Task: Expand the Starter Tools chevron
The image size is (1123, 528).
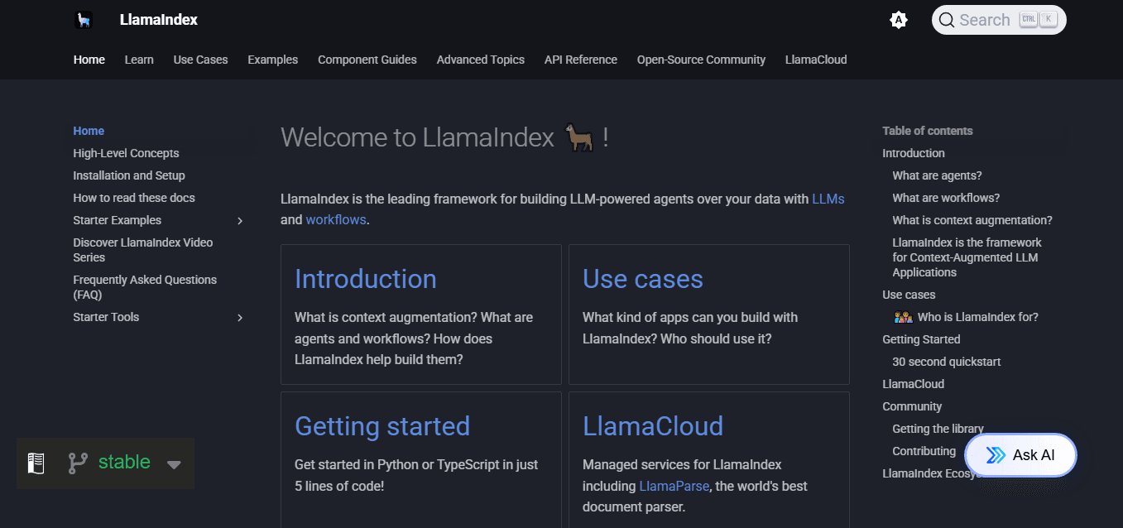Action: tap(240, 318)
